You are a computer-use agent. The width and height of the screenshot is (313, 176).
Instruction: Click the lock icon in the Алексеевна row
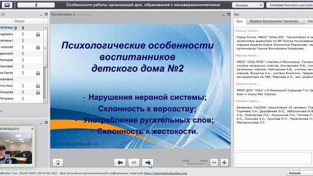[38, 47]
